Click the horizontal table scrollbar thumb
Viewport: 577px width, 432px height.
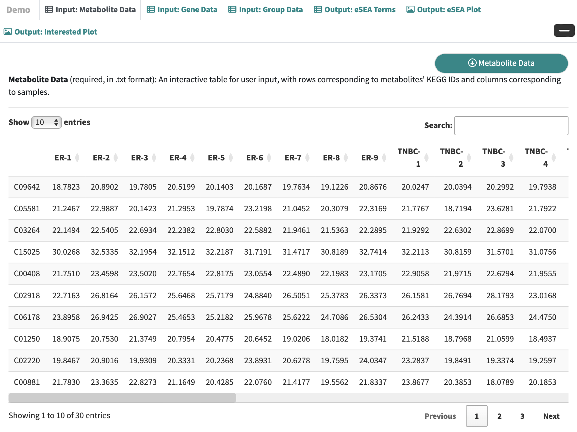122,398
